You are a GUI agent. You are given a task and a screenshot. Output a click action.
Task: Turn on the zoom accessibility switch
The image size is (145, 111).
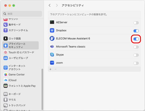point(136,63)
